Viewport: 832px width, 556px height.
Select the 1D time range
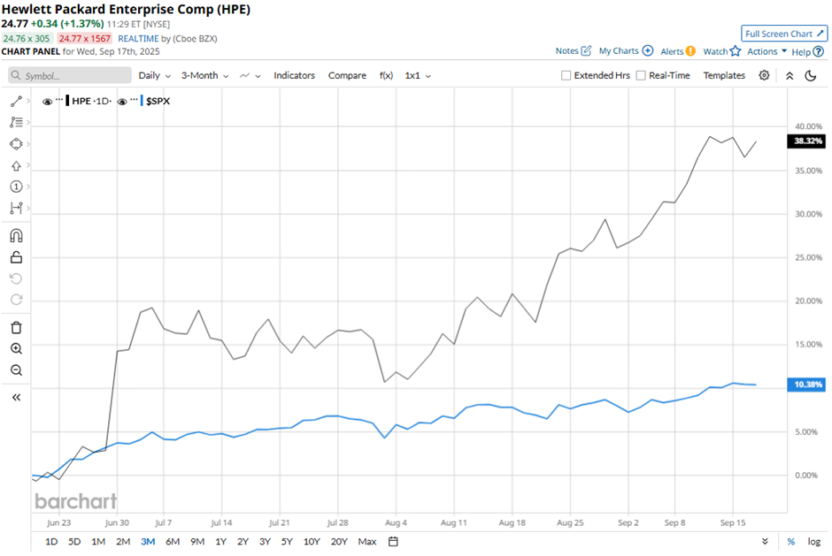point(51,542)
